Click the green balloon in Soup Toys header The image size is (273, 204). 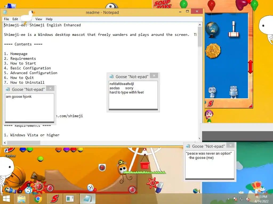coord(184,4)
